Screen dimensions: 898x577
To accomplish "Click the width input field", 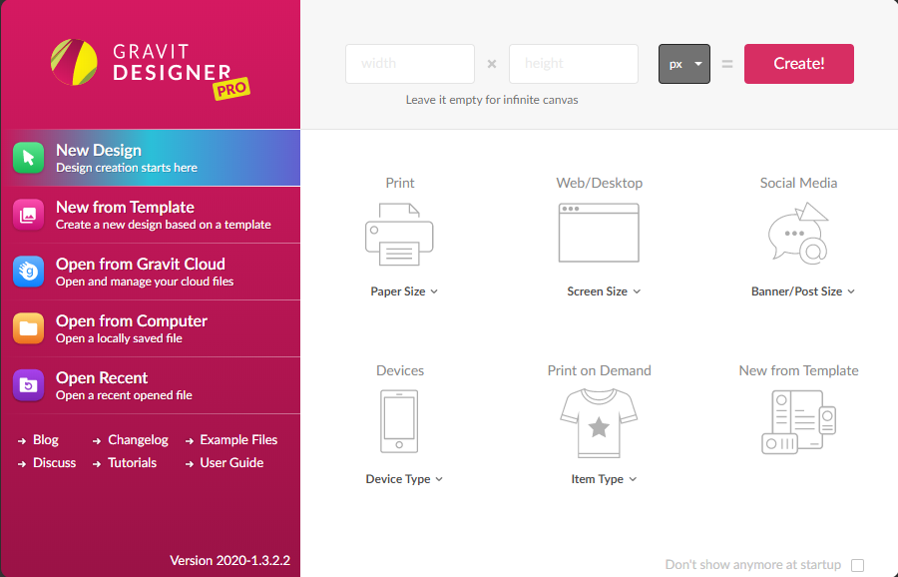I will (410, 64).
